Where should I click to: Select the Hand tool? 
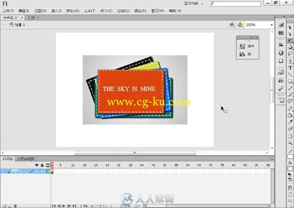point(290,136)
